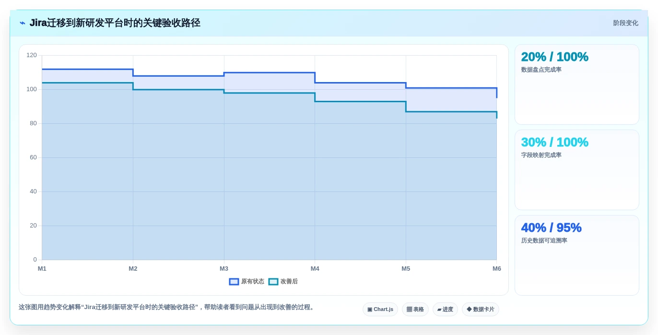Select the 30% / 100% data card value
Image resolution: width=658 pixels, height=335 pixels.
tap(554, 142)
